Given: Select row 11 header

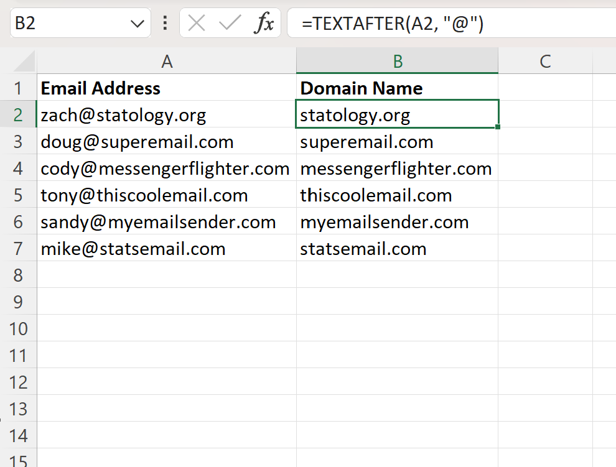Looking at the screenshot, I should tap(18, 354).
